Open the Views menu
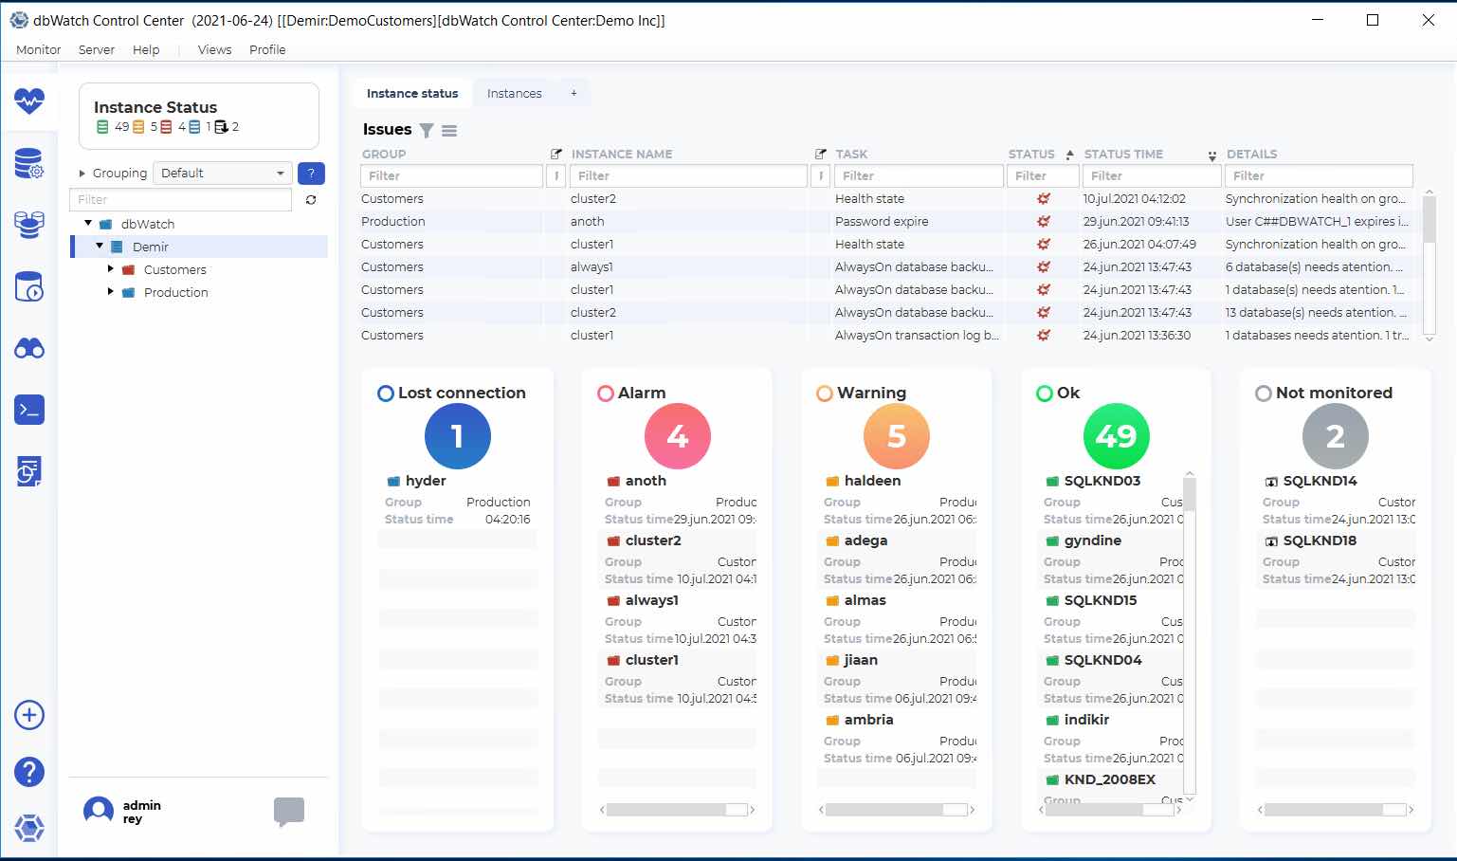Screen dimensions: 1457x861 (x=215, y=49)
